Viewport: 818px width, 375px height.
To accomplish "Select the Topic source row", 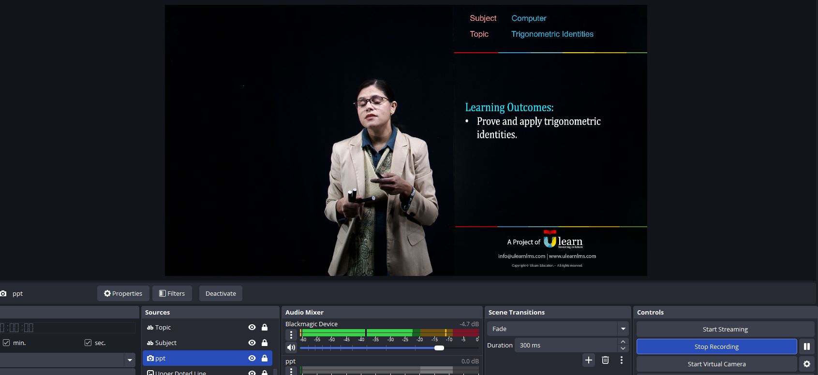I will tap(208, 327).
